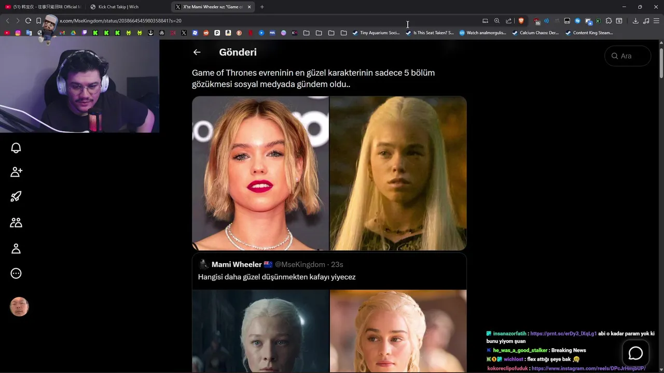Select the X'te Mami Wheeler tab

click(212, 7)
